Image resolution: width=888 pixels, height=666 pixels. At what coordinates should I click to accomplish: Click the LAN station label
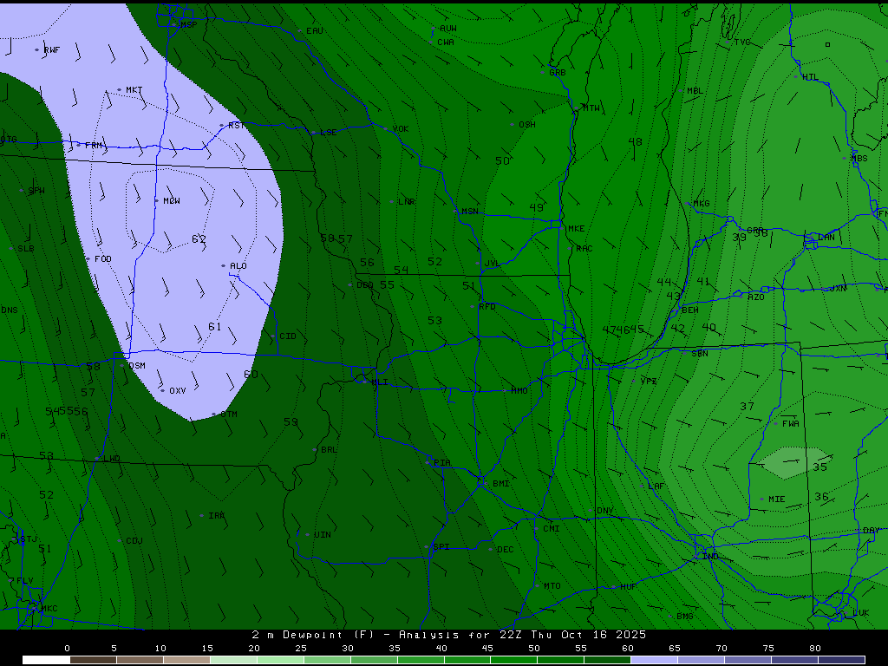click(x=826, y=237)
